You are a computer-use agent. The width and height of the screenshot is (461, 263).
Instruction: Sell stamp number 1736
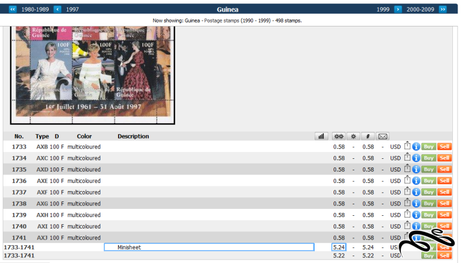(x=444, y=181)
